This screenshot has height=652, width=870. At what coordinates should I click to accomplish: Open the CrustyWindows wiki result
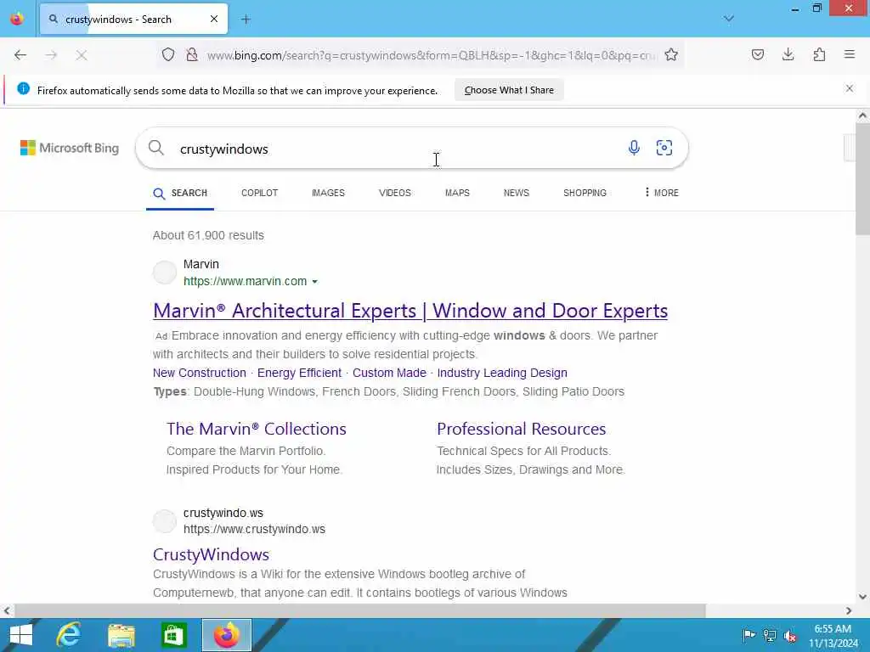pyautogui.click(x=211, y=554)
